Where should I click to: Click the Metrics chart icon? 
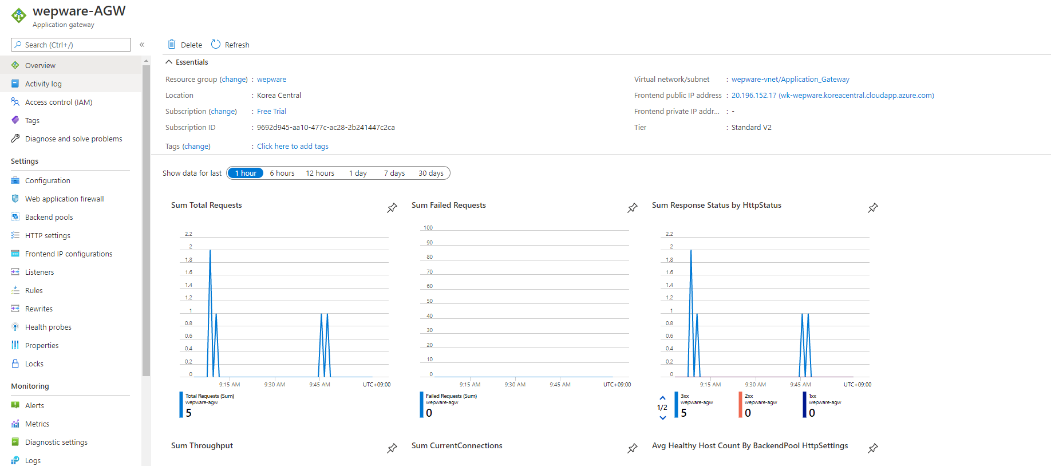[15, 424]
